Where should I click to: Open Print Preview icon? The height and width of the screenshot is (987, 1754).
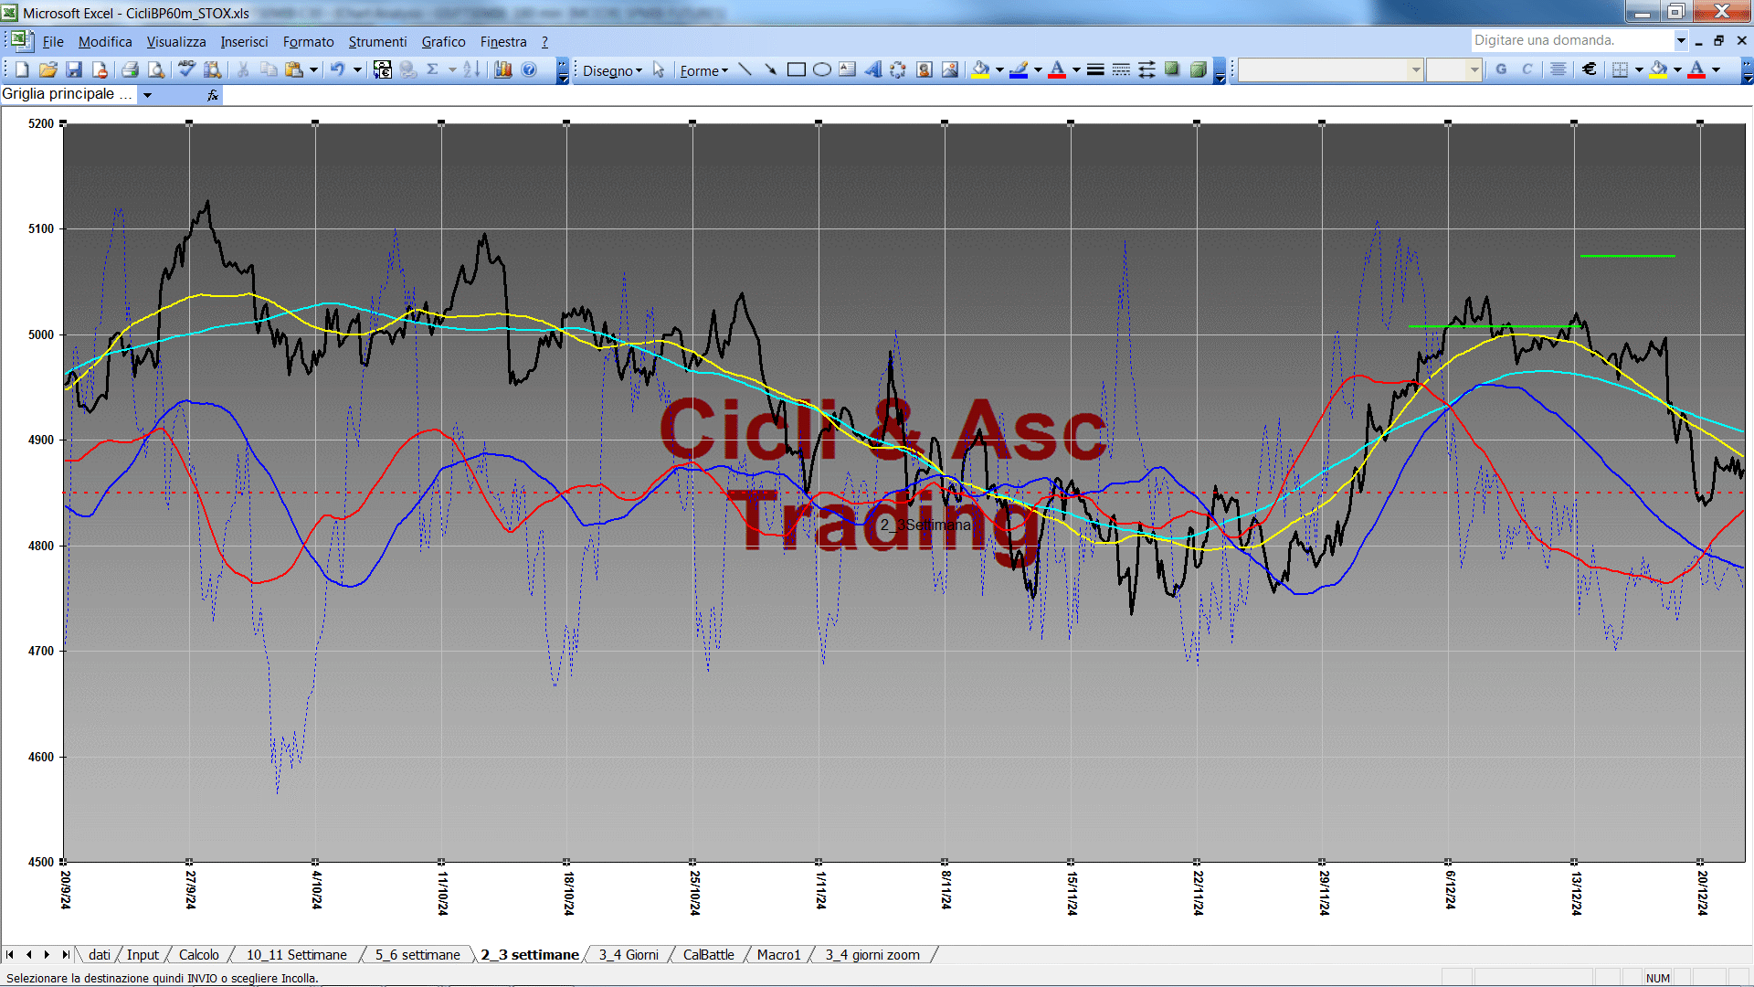click(x=156, y=69)
